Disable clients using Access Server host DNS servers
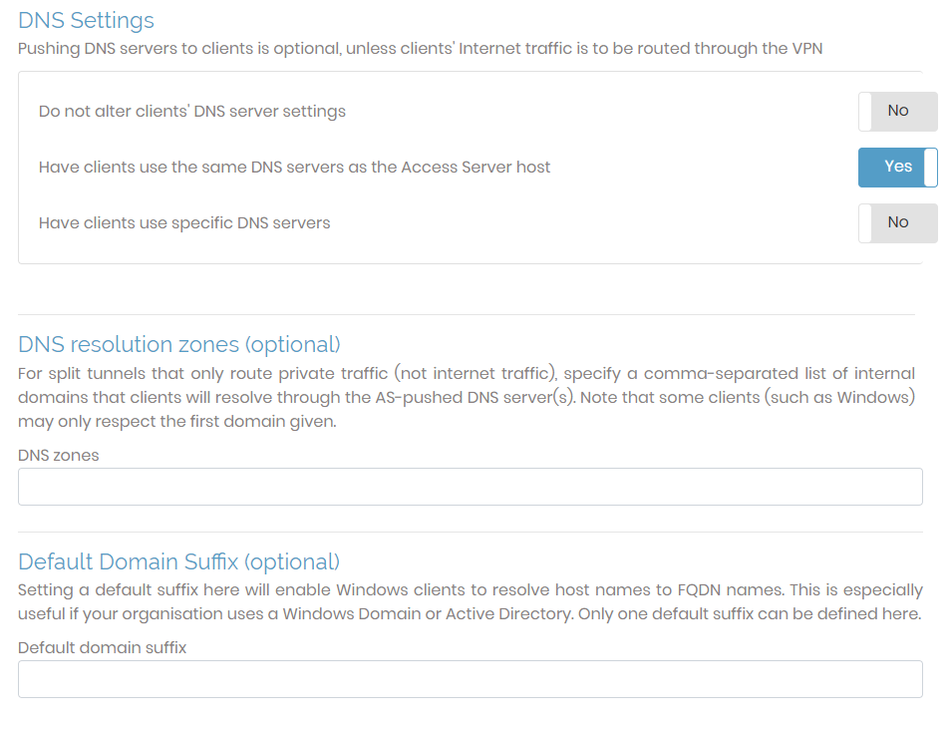The image size is (951, 732). [x=896, y=167]
